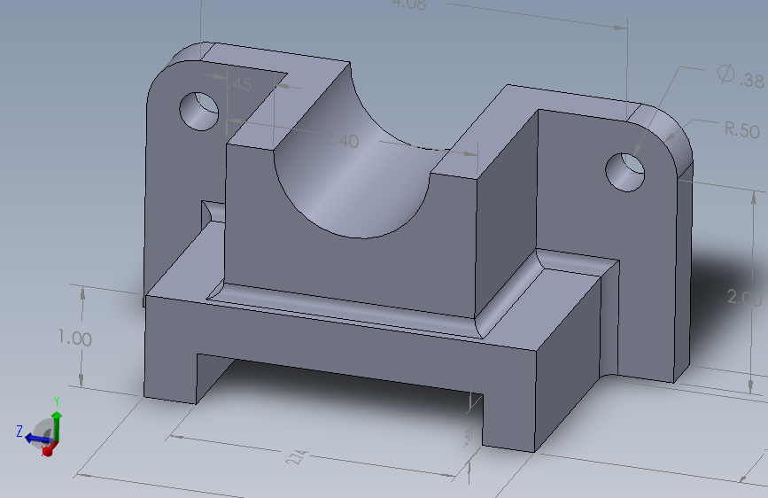Viewport: 768px width, 498px height.
Task: Pick the left mounting hole on bracket
Action: click(x=198, y=112)
